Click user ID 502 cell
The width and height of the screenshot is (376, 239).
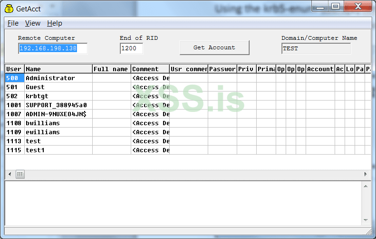click(15, 96)
